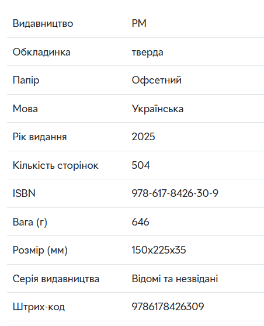Click the Рік видання label
This screenshot has height=326, width=264.
point(40,137)
